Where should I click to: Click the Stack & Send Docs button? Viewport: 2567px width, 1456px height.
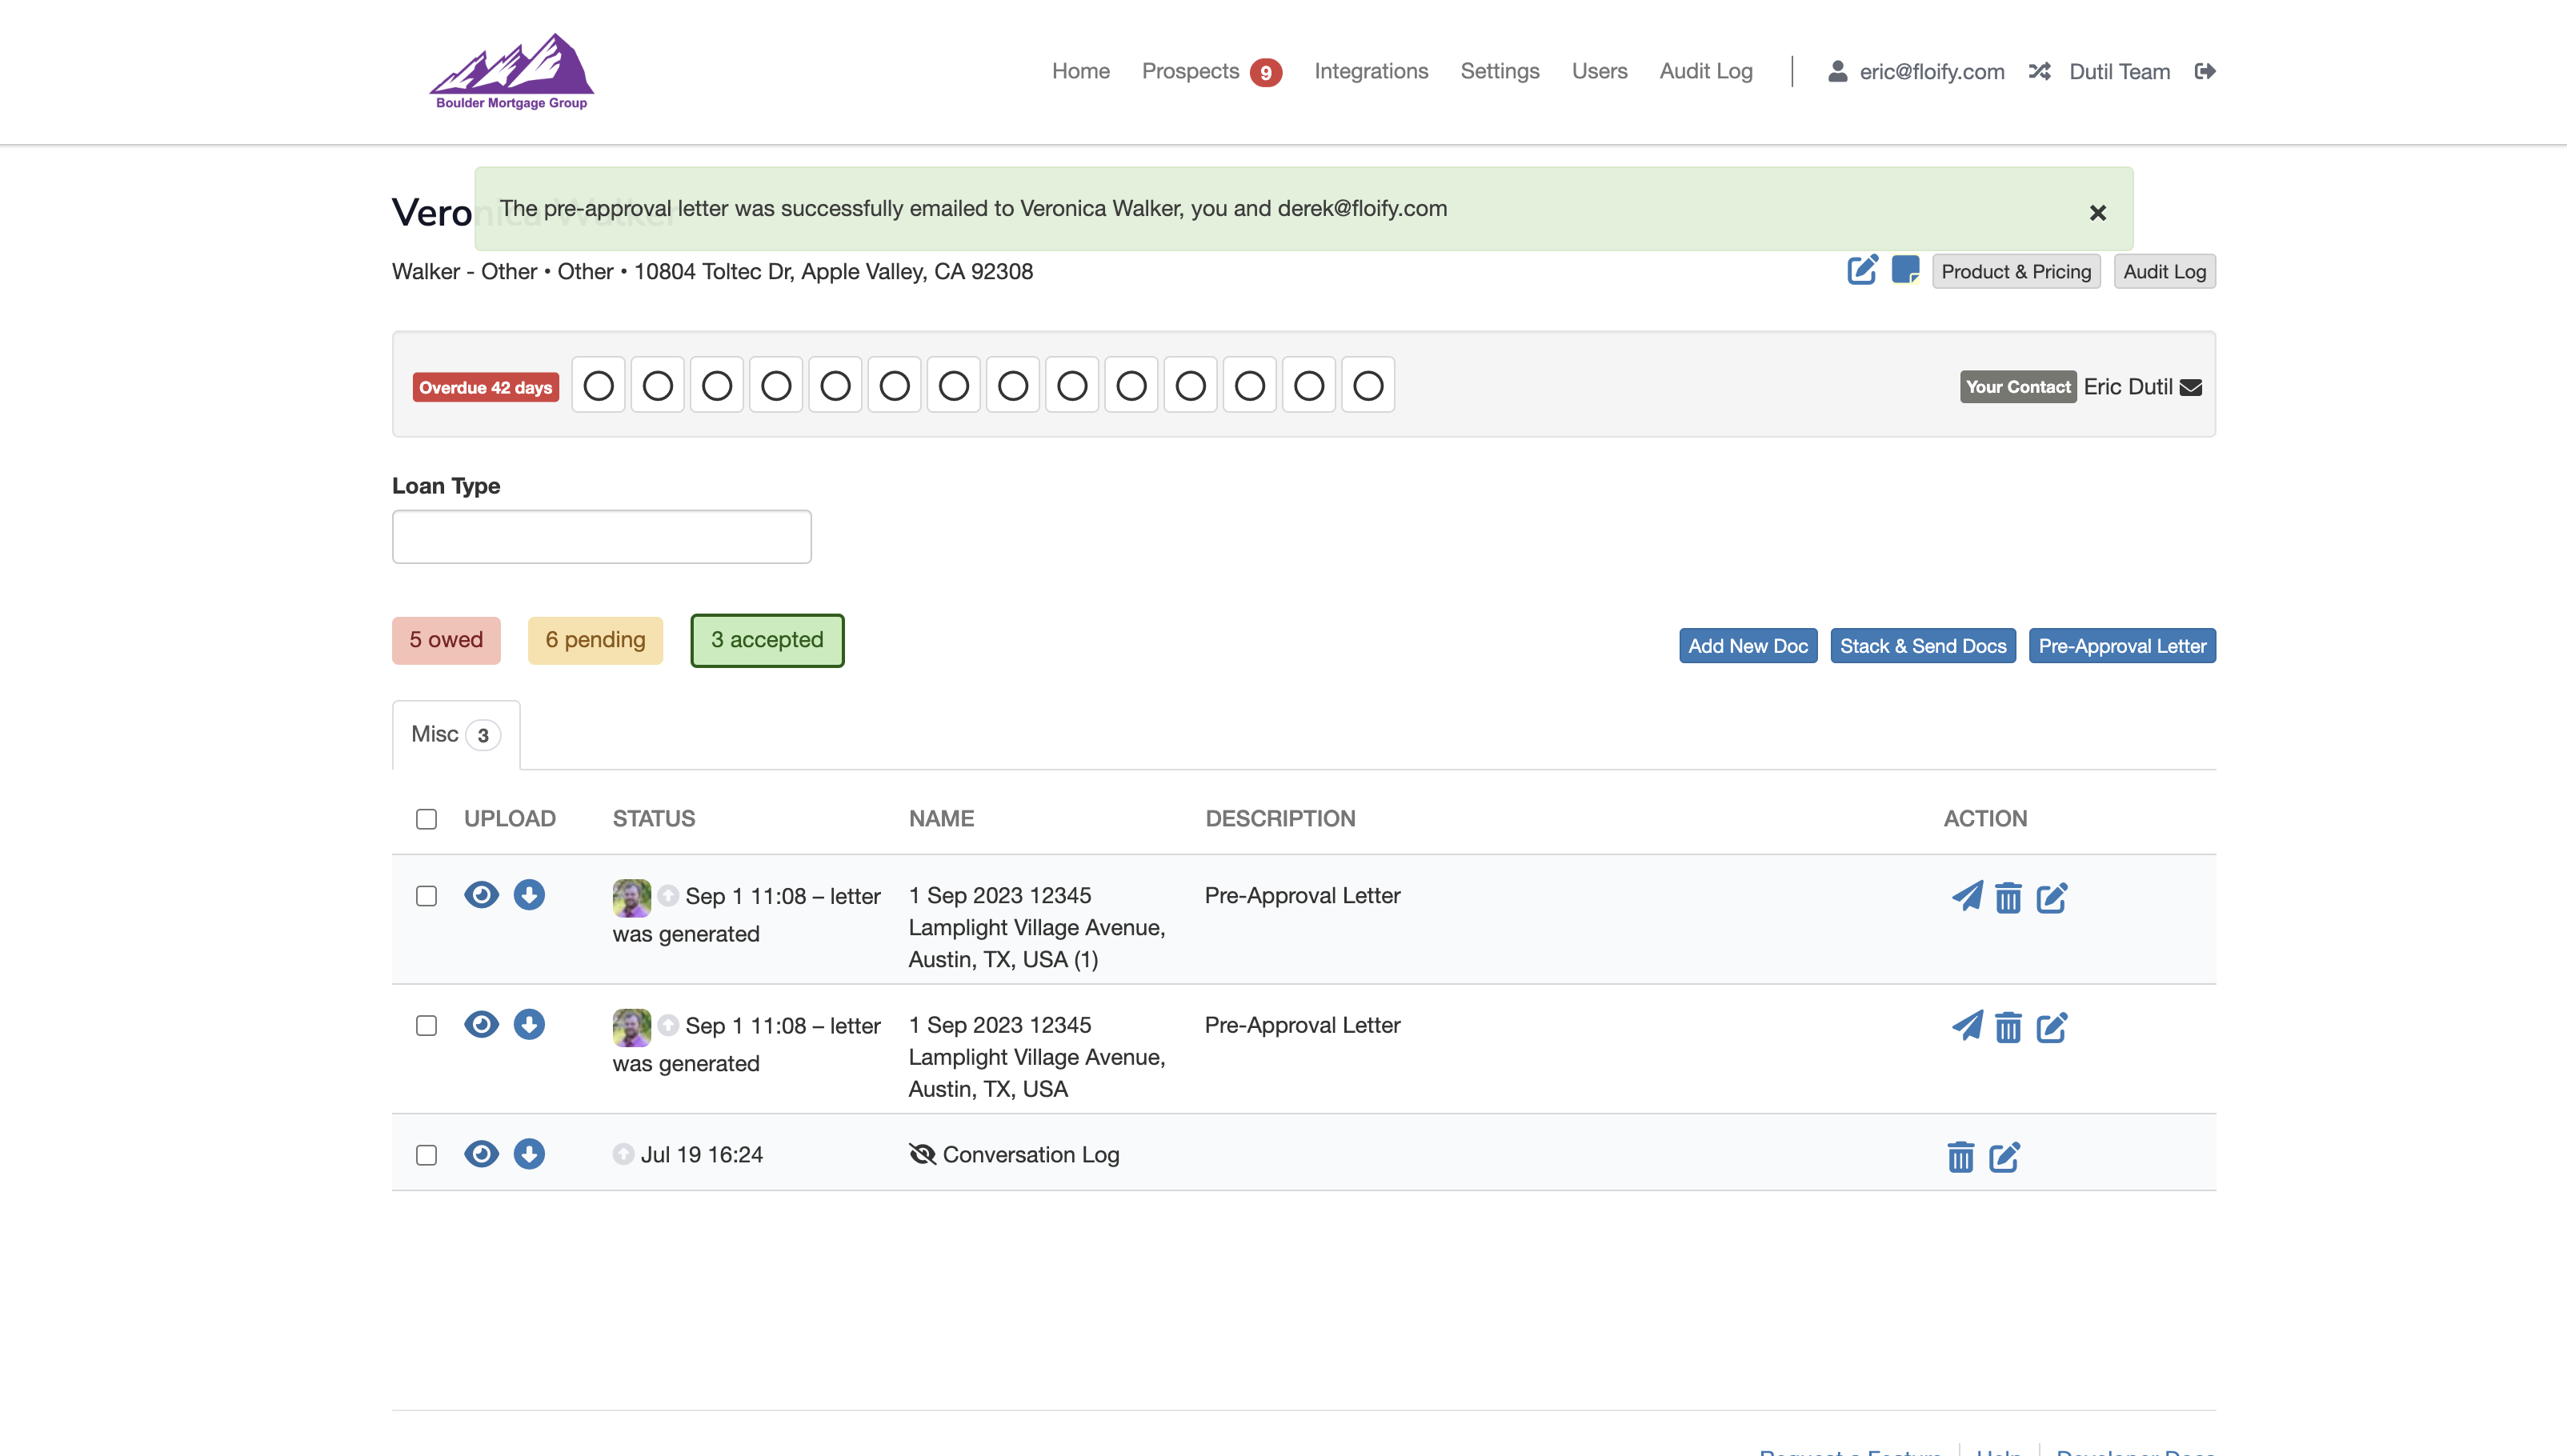pos(1922,646)
